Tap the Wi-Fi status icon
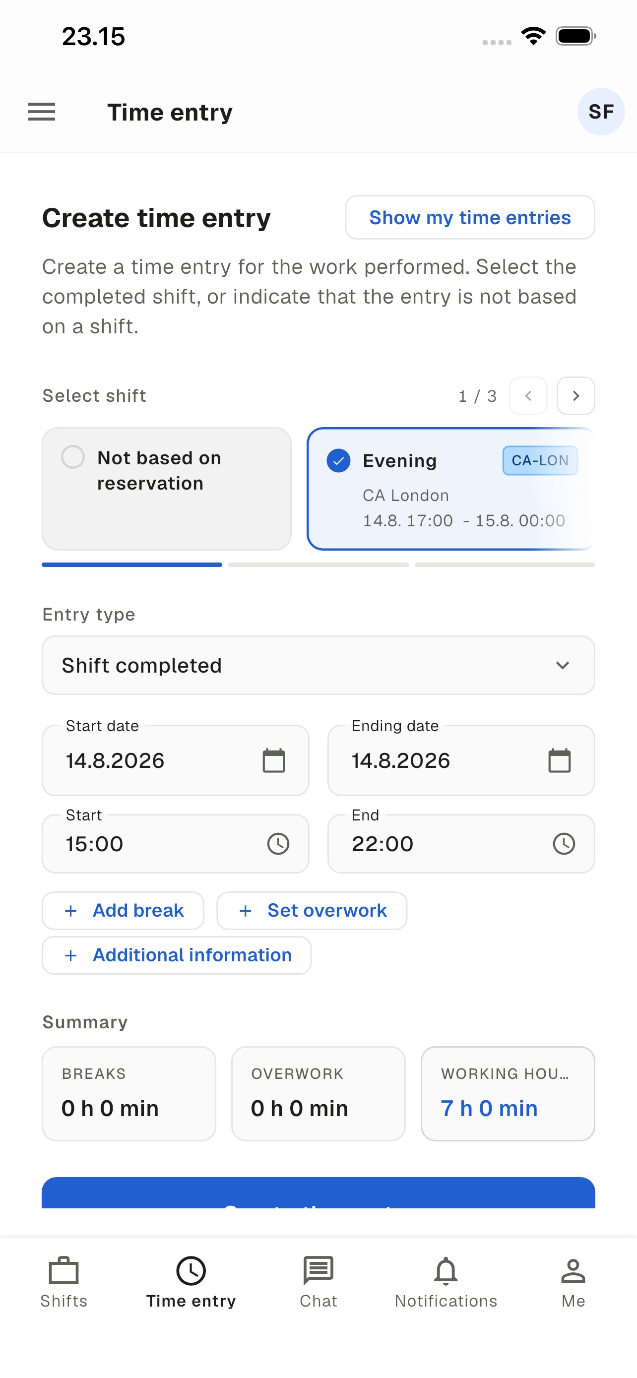The image size is (637, 1378). click(533, 36)
